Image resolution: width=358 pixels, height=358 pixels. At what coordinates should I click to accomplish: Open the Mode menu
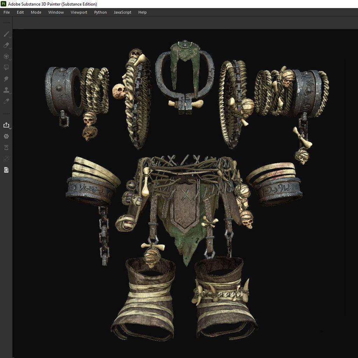(x=36, y=12)
